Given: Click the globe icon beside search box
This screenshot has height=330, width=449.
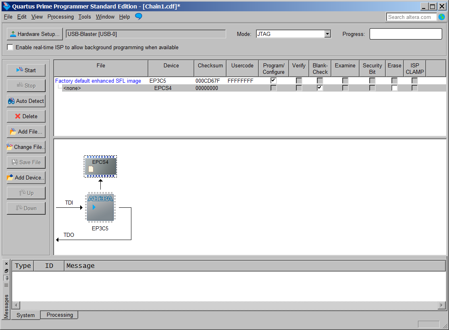Looking at the screenshot, I should pyautogui.click(x=442, y=17).
